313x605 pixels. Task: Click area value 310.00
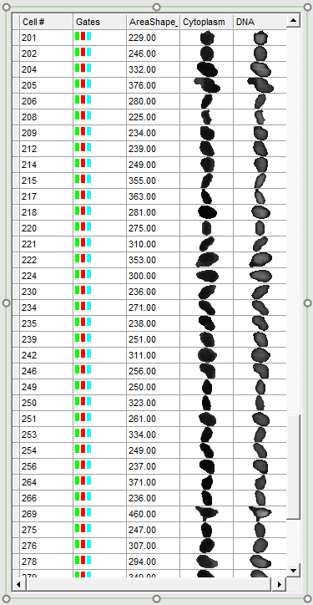point(142,244)
